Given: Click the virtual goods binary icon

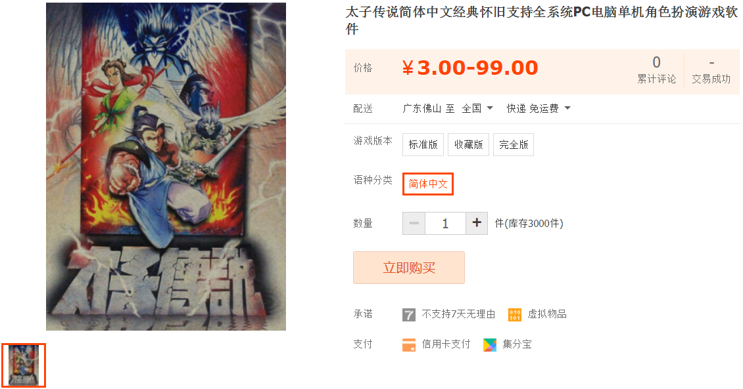Looking at the screenshot, I should point(515,315).
